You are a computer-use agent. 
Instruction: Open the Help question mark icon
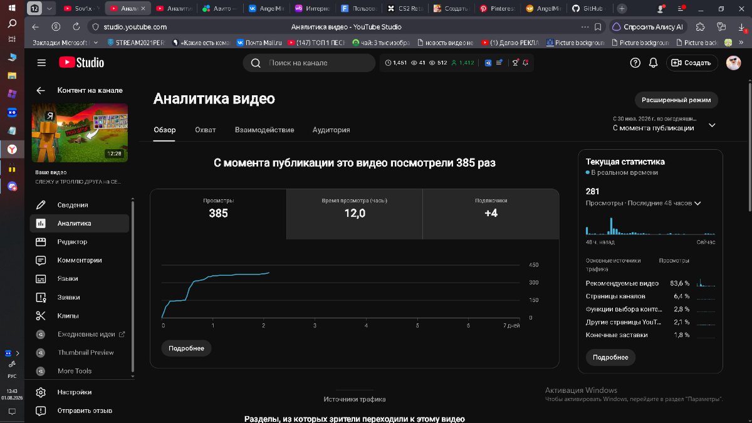(x=635, y=63)
